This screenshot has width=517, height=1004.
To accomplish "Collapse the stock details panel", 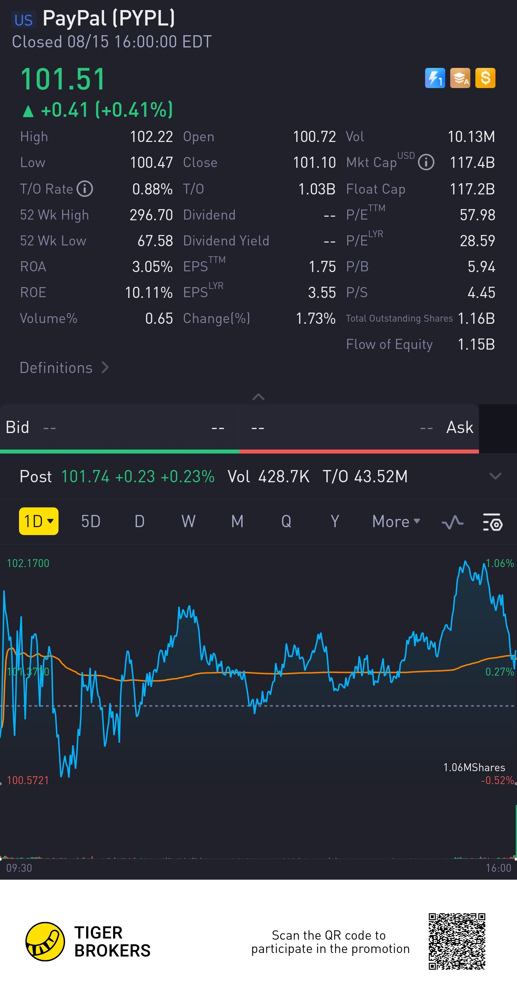I will point(258,397).
